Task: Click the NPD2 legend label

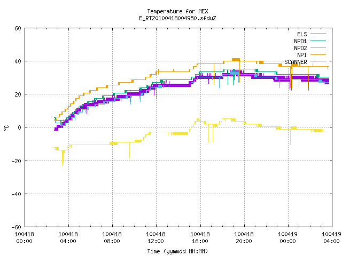Action: (300, 48)
